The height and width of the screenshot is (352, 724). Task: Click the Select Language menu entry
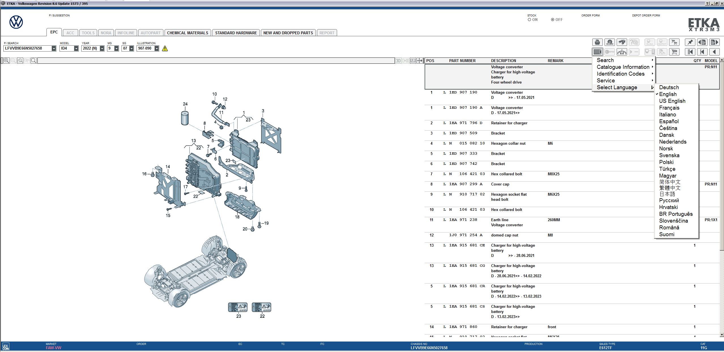623,87
